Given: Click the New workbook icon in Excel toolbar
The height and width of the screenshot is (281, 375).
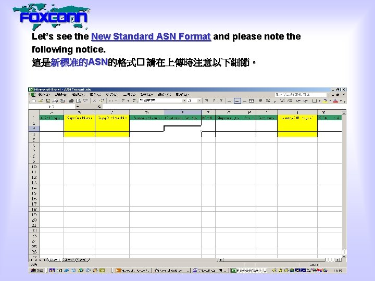Looking at the screenshot, I should 33,101.
